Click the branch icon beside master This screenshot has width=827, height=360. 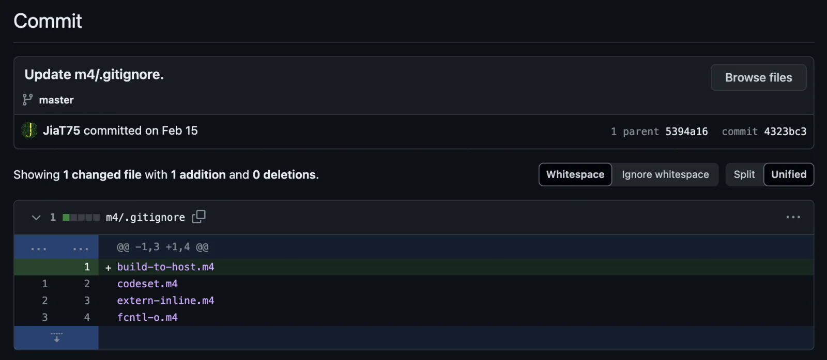click(x=27, y=100)
